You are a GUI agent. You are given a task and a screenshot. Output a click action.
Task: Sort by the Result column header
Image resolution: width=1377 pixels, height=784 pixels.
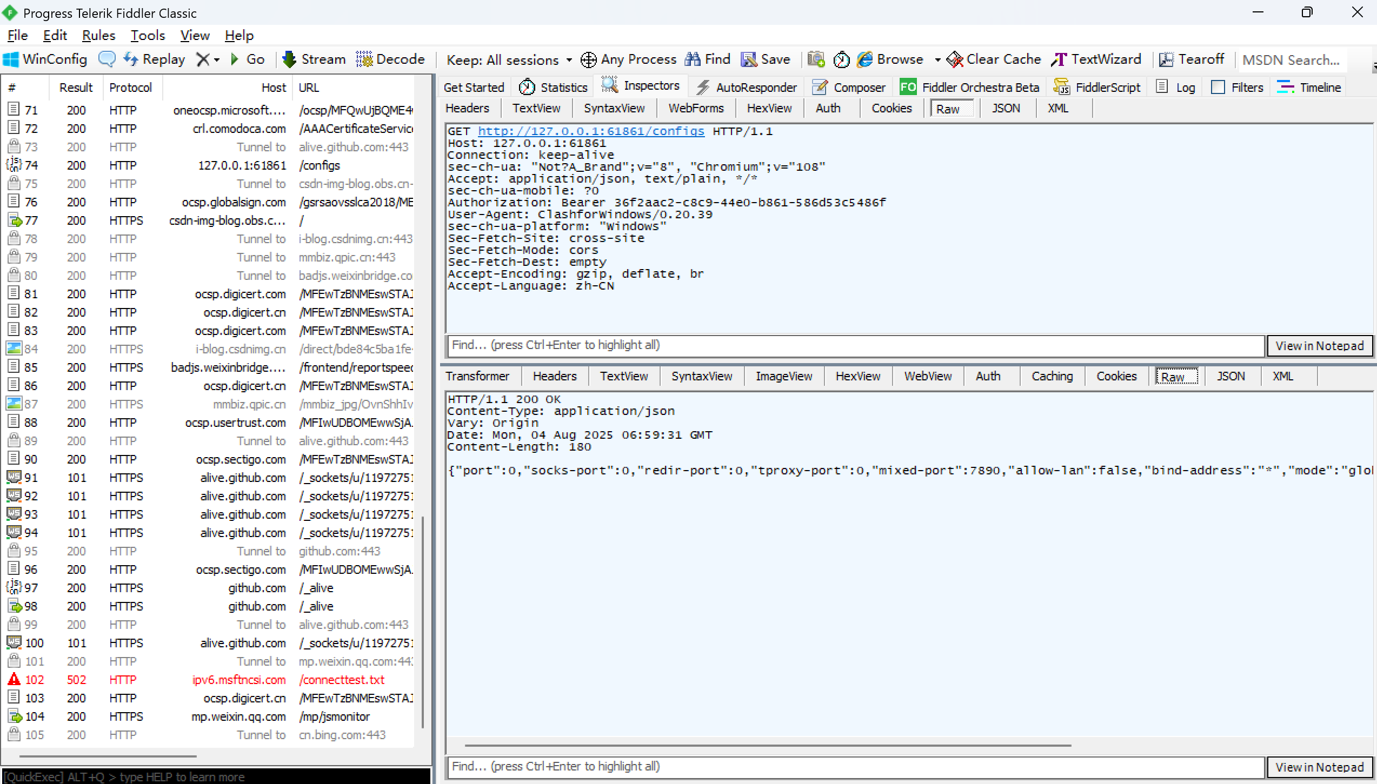click(x=76, y=88)
